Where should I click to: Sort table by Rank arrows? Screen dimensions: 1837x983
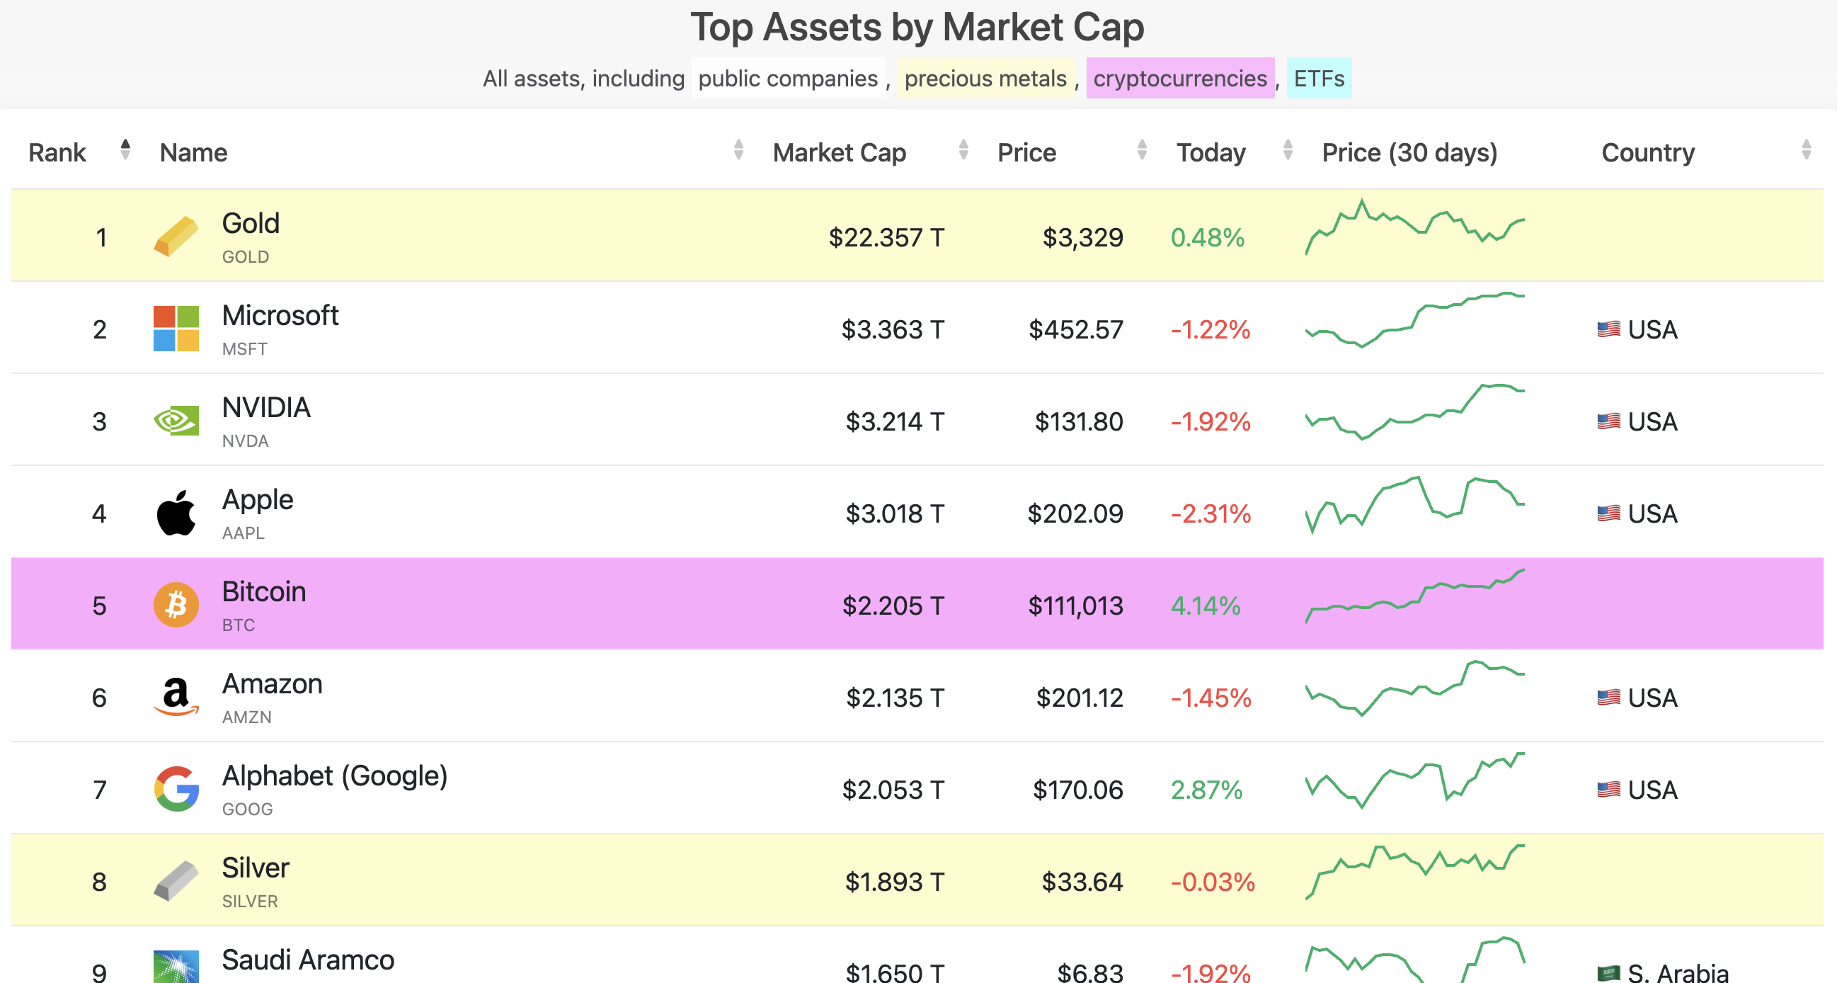[125, 150]
